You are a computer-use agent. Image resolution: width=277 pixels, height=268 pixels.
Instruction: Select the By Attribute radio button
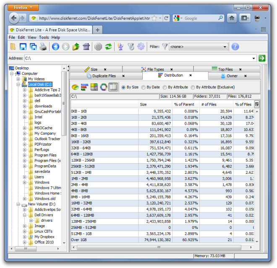165,88
